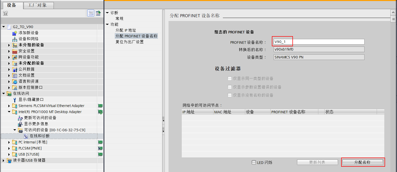Screen dimensions: 397x172
Task: Click the 更新列表 button
Action: point(317,162)
